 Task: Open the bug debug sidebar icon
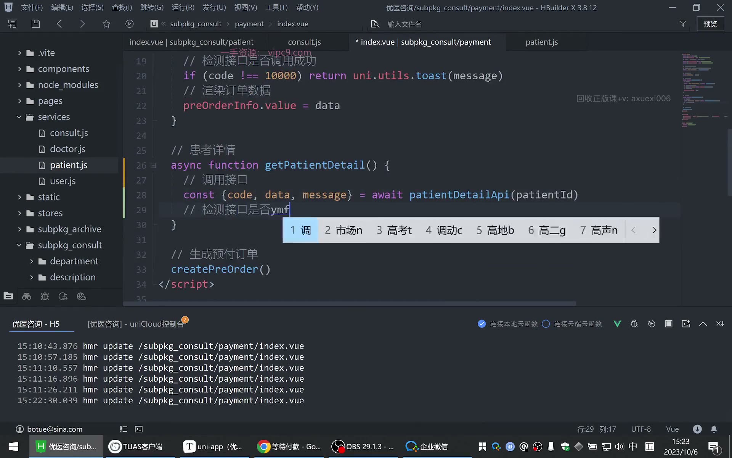pyautogui.click(x=45, y=296)
